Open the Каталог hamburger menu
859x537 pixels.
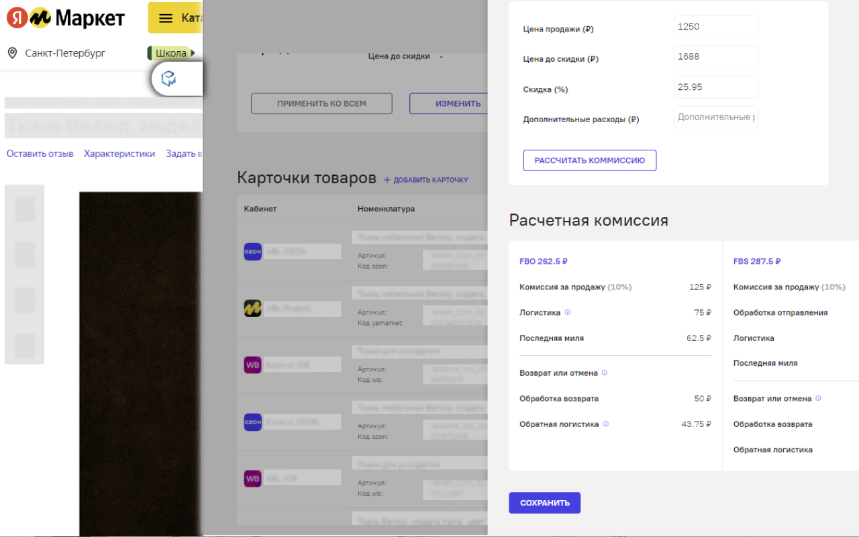pos(164,17)
